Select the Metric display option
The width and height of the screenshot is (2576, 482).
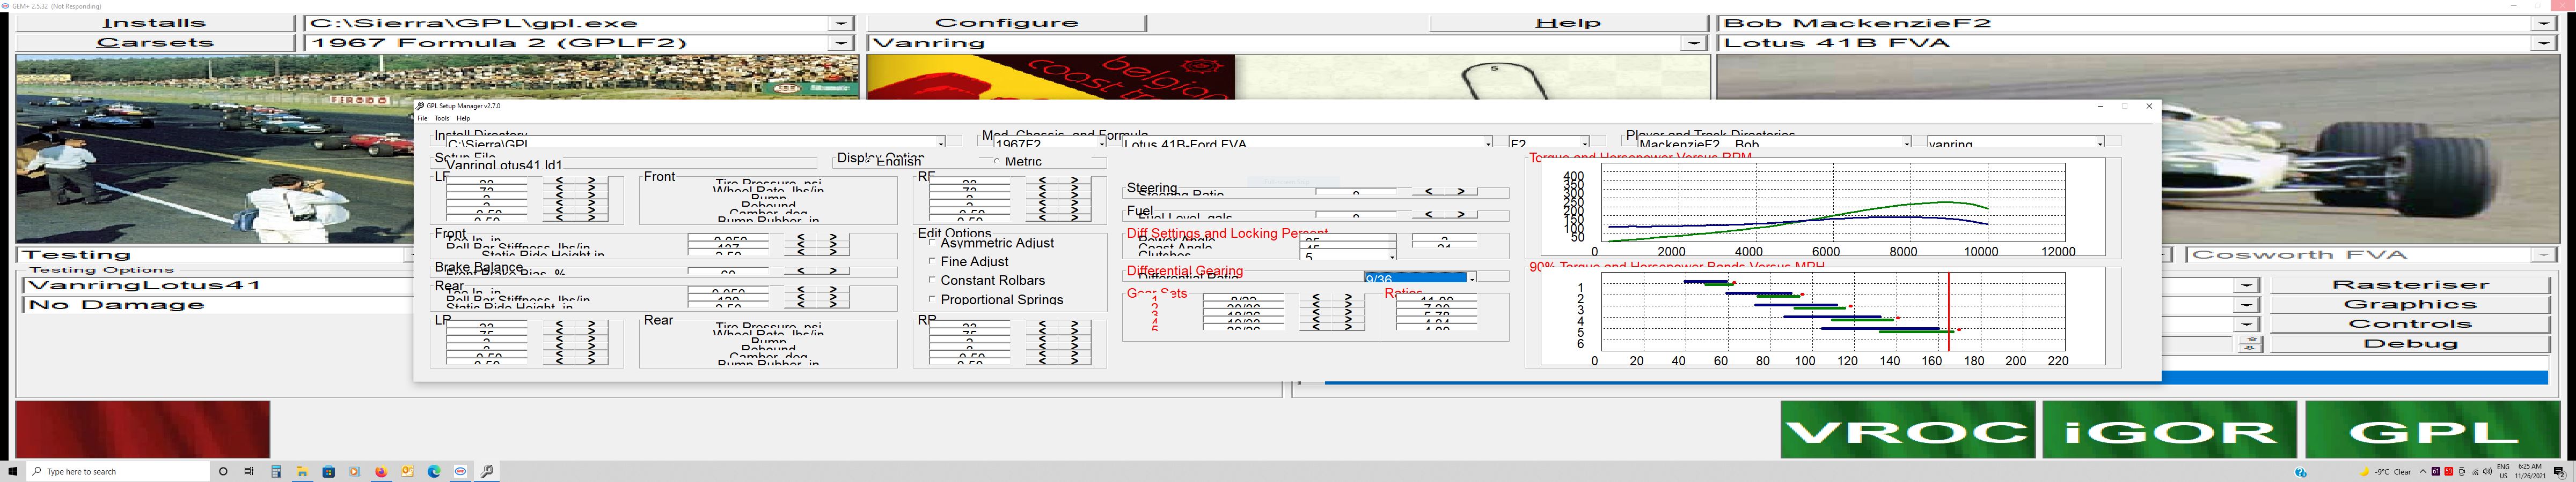coord(1018,161)
